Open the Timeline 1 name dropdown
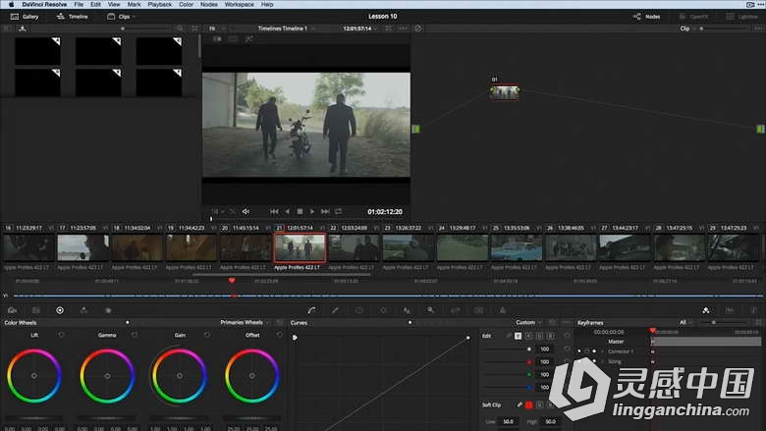The height and width of the screenshot is (431, 766). pos(287,28)
